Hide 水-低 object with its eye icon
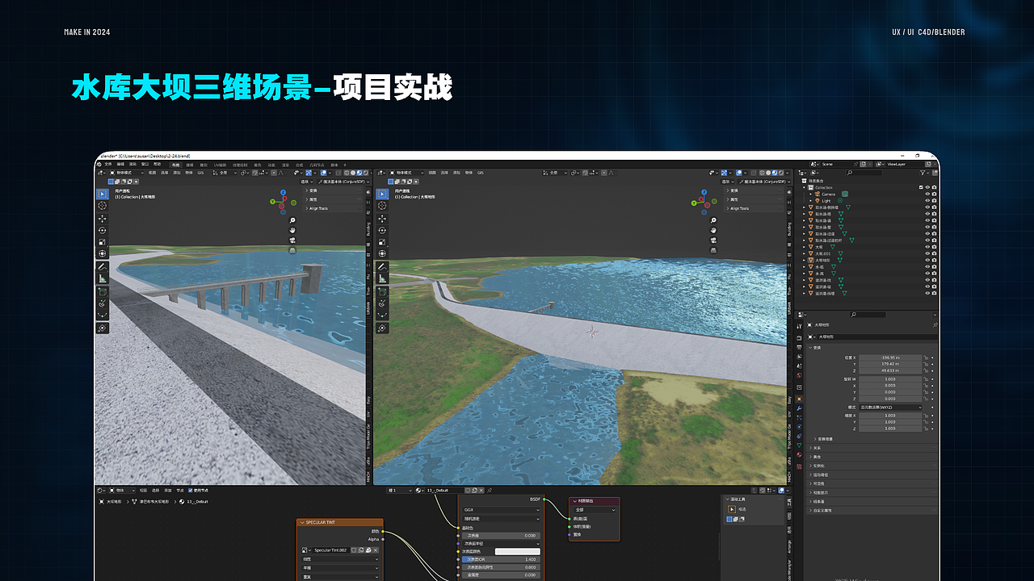This screenshot has height=581, width=1034. pos(927,266)
